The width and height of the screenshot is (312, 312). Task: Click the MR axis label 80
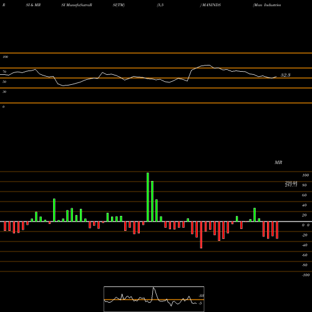(x=305, y=185)
